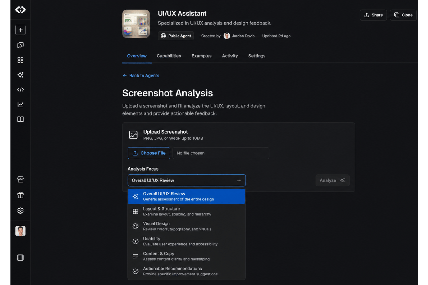Open the four-squares grid sidebar icon
This screenshot has height=285, width=428.
[21, 60]
